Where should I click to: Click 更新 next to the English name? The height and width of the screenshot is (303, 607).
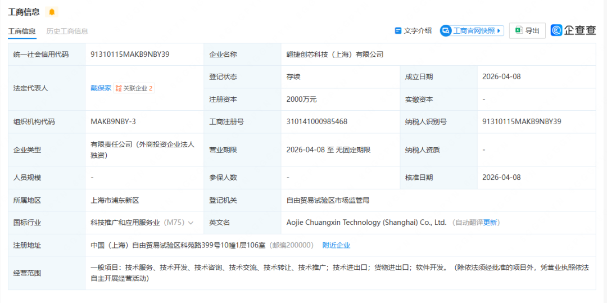[x=490, y=223]
